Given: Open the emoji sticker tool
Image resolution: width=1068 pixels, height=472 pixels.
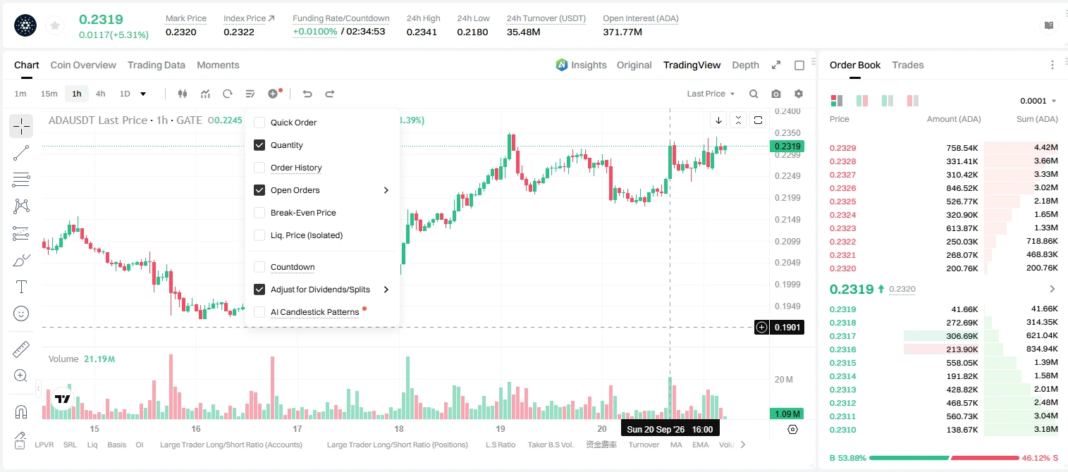Looking at the screenshot, I should 21,313.
